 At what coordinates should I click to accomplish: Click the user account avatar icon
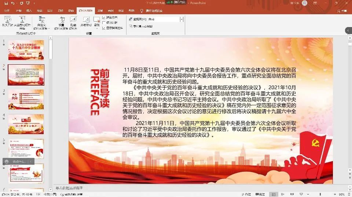click(305, 3)
